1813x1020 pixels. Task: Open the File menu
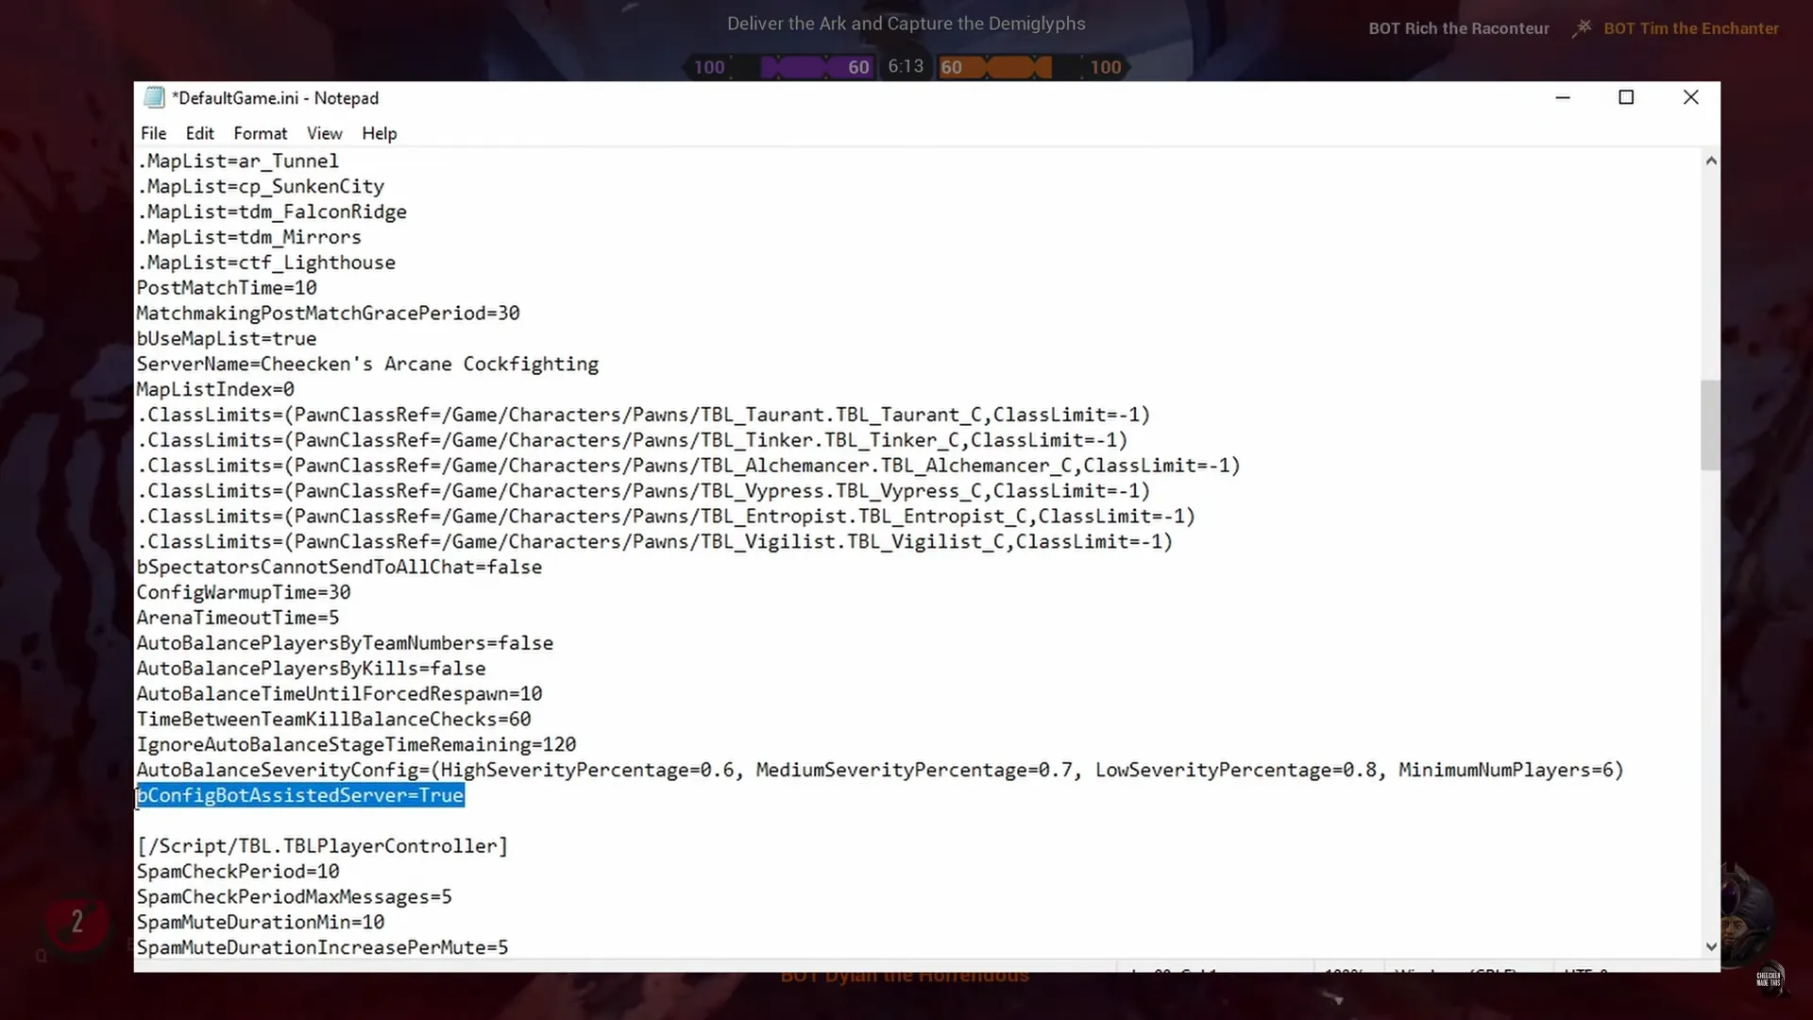point(153,133)
